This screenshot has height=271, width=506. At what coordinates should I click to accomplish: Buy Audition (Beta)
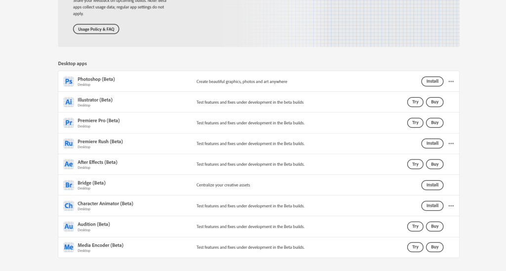click(435, 227)
